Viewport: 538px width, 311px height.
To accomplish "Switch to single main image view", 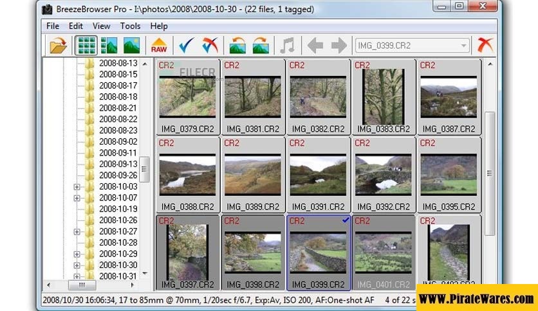I will [131, 46].
